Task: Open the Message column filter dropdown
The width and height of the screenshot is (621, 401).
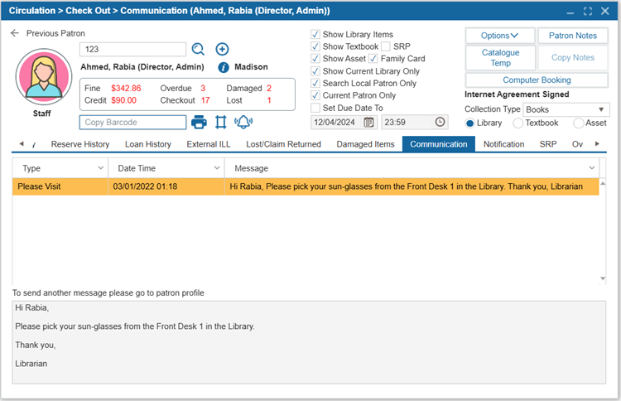Action: (592, 168)
